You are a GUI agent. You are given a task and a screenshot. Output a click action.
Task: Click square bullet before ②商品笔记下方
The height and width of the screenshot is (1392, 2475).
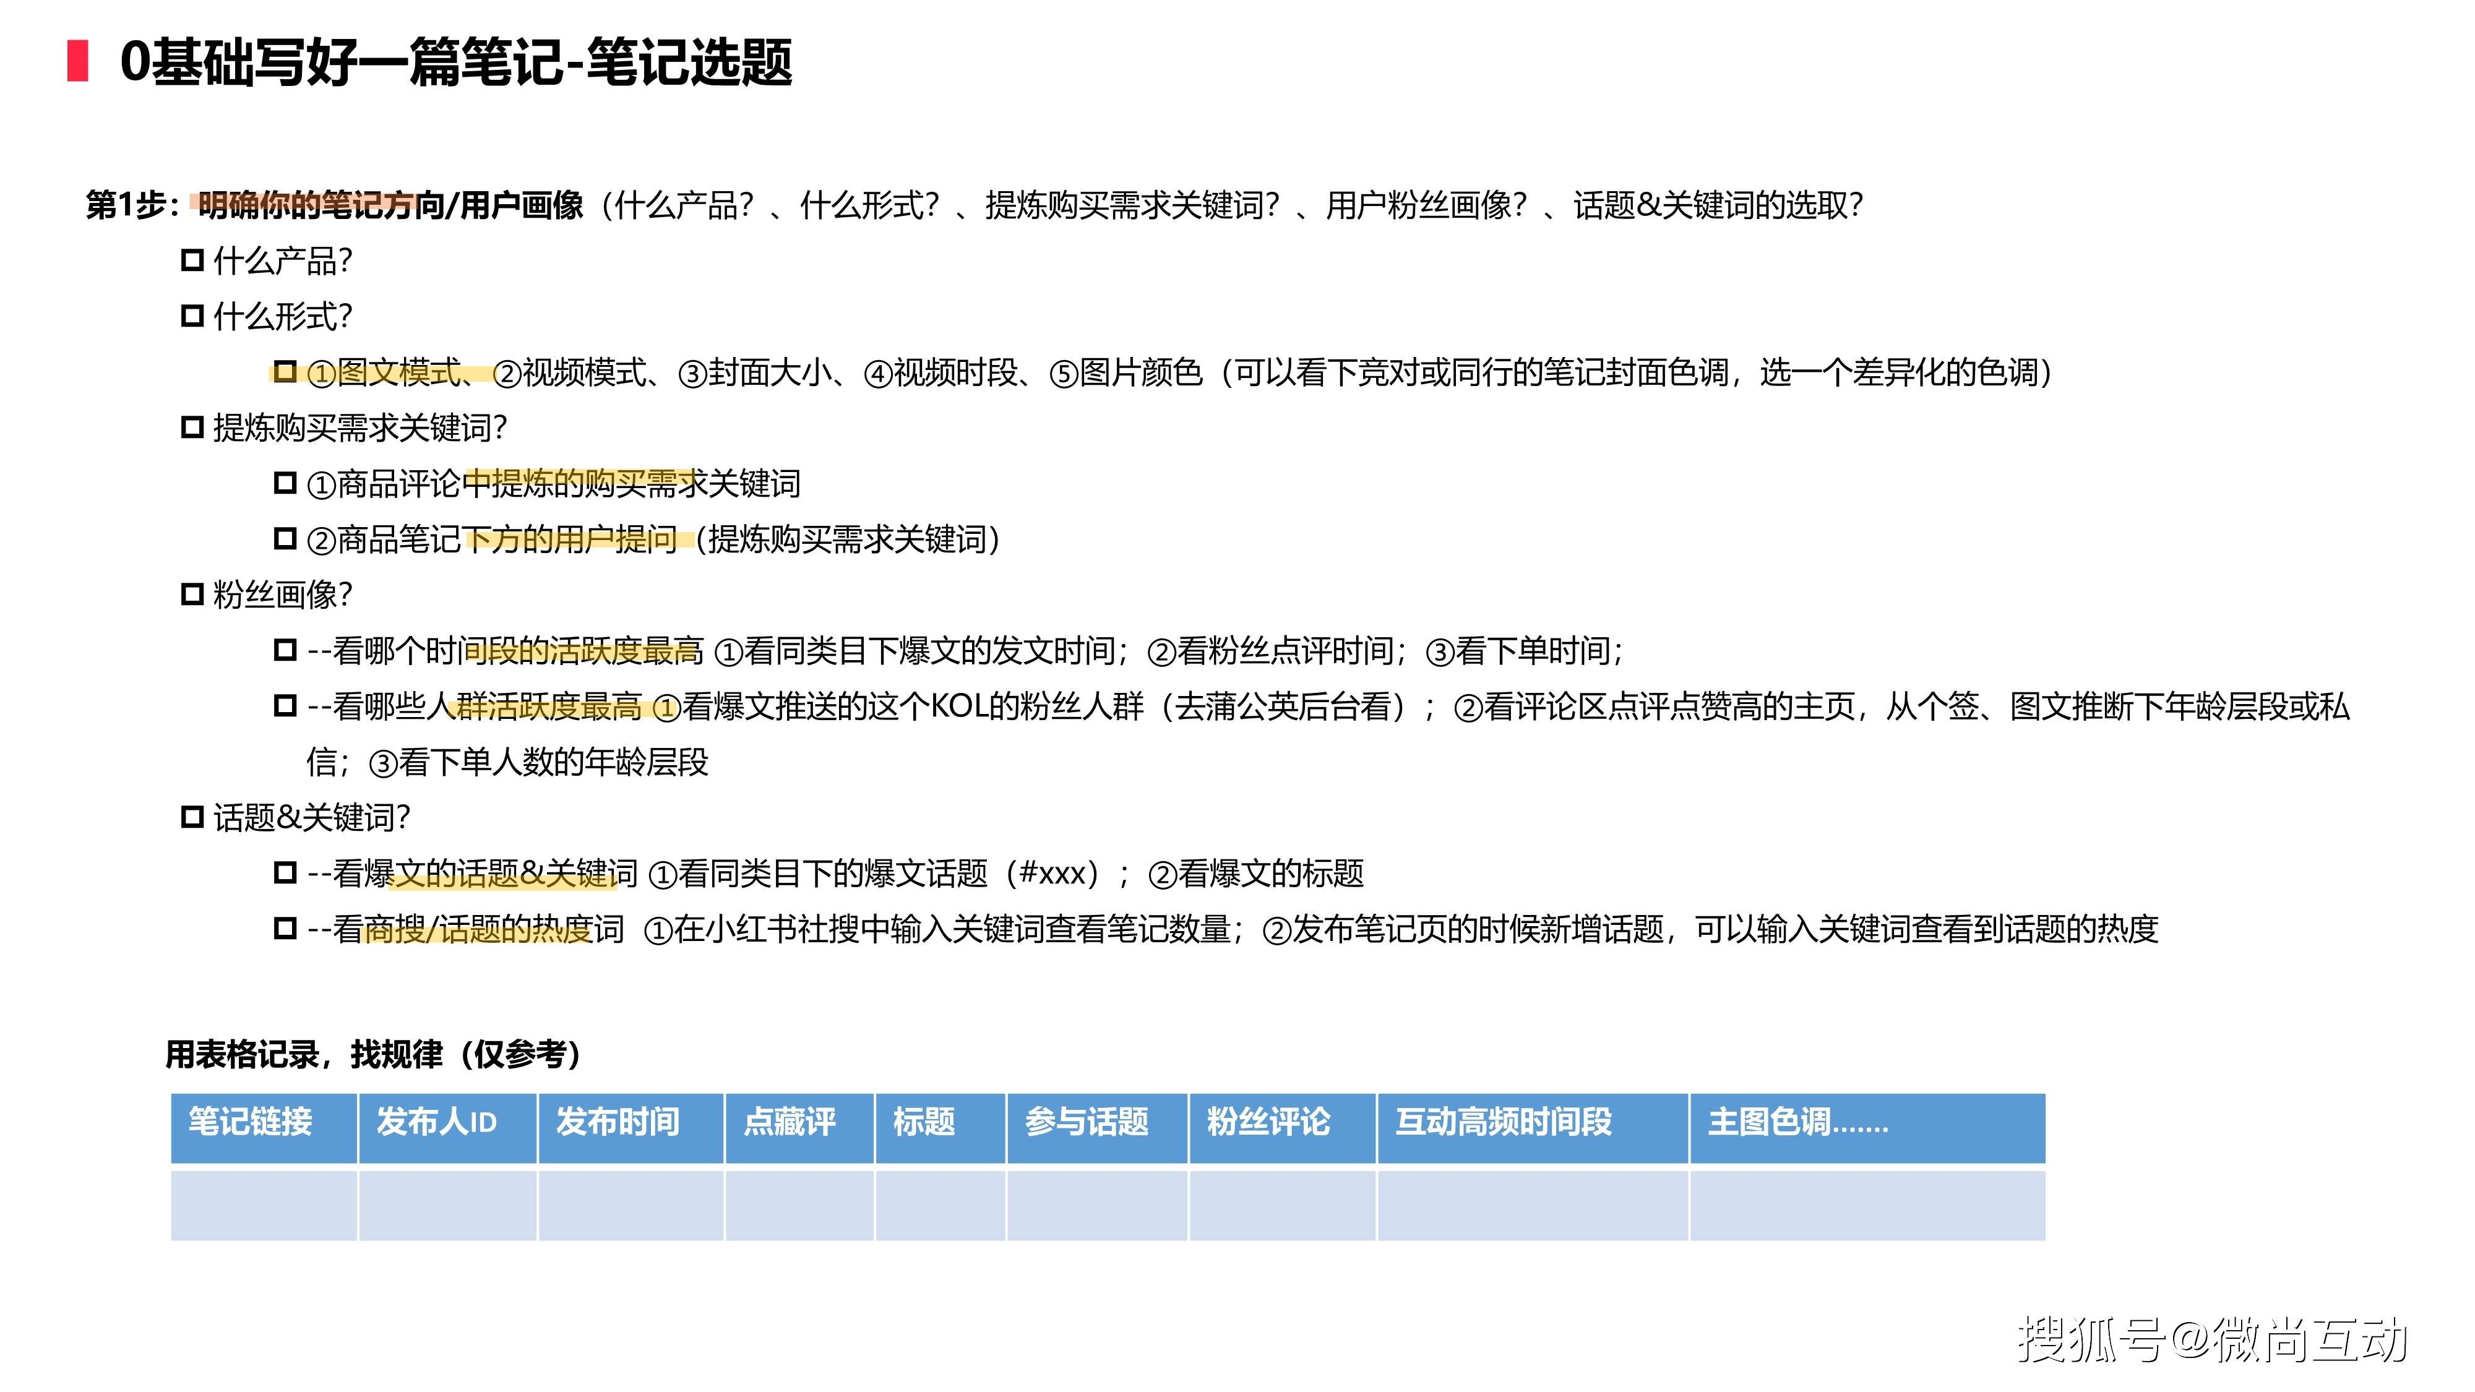pos(285,539)
